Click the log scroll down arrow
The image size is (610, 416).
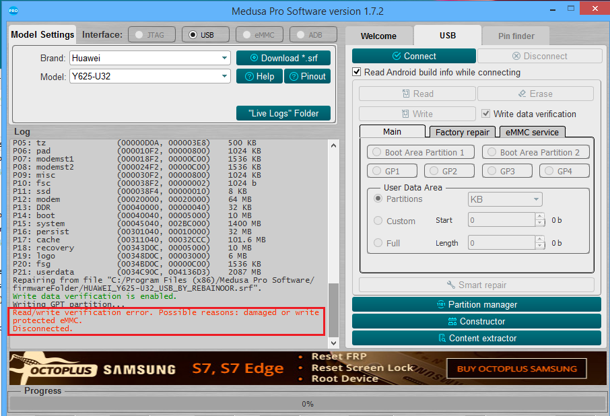333,343
